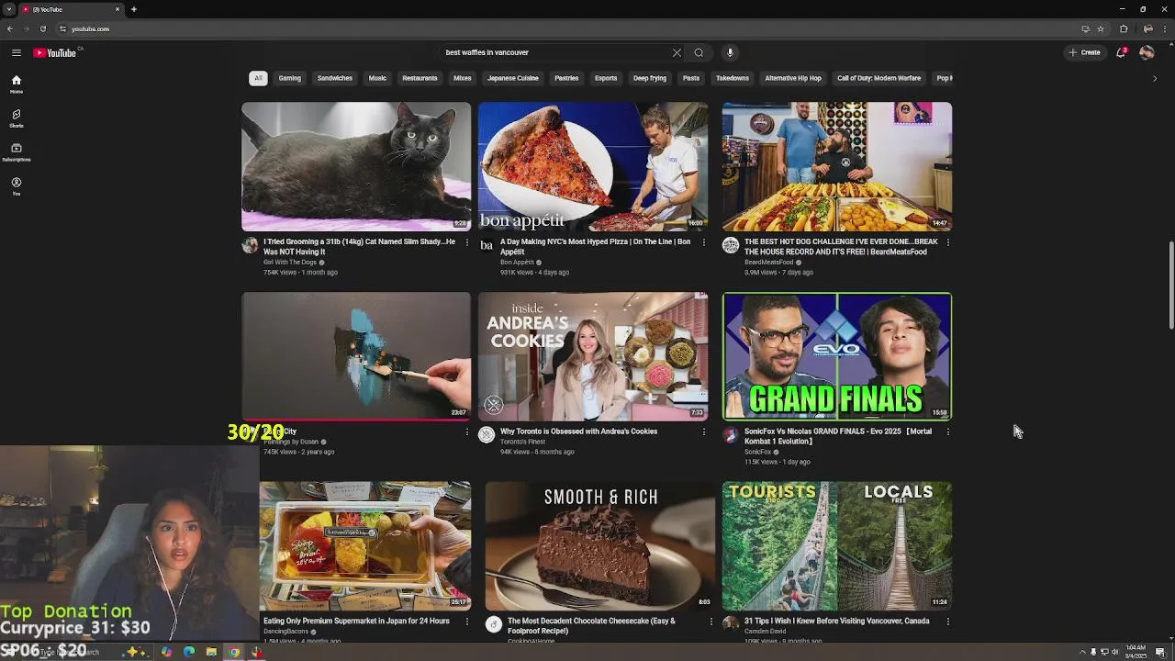Viewport: 1175px width, 661px height.
Task: Open Chrome three-dot menu
Action: (x=1164, y=28)
